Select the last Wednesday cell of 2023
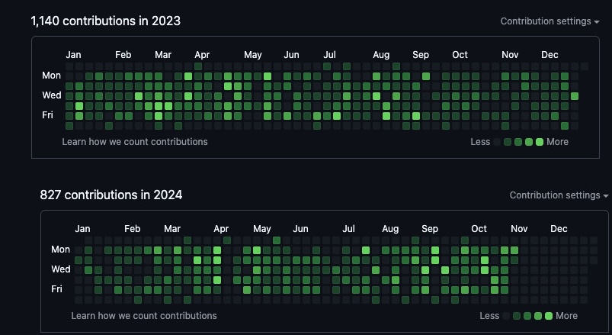 coord(575,96)
